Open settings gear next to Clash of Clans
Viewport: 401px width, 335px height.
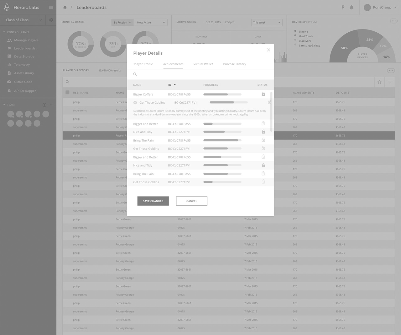pos(51,20)
